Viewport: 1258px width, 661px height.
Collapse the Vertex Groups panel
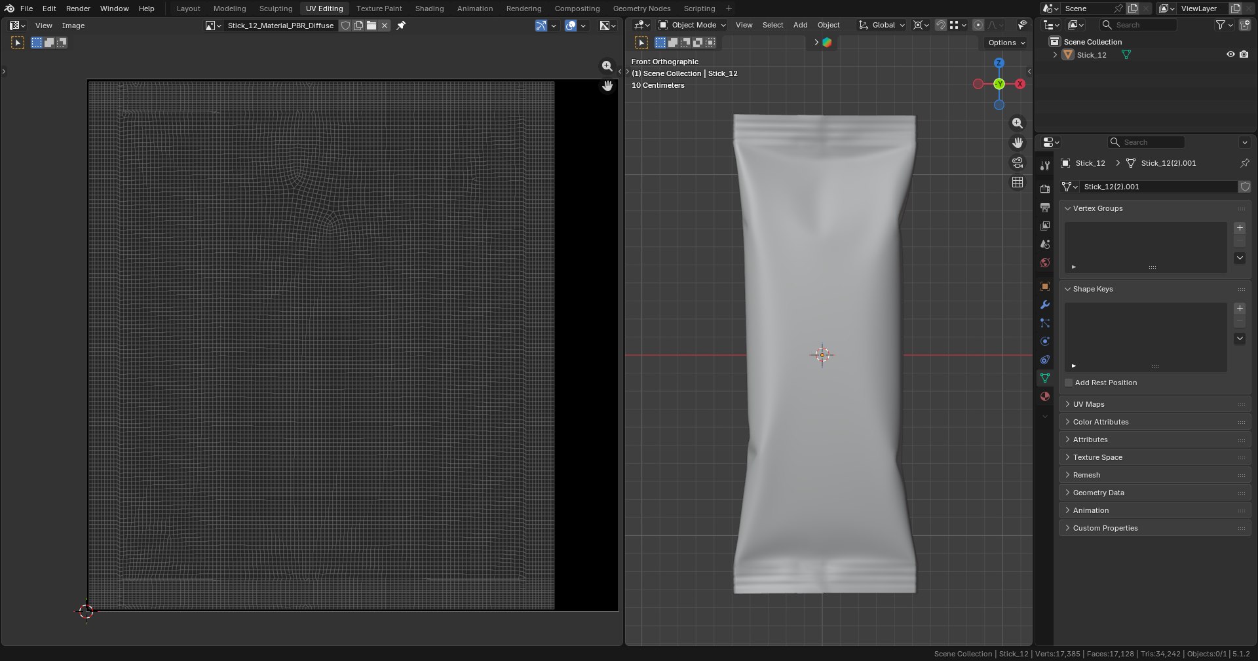coord(1154,208)
